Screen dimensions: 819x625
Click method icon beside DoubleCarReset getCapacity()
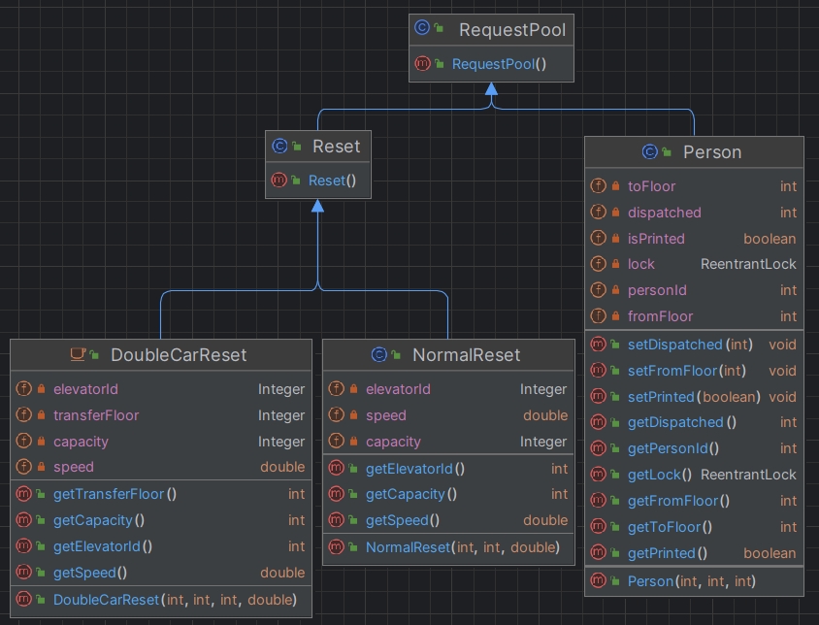click(x=23, y=520)
